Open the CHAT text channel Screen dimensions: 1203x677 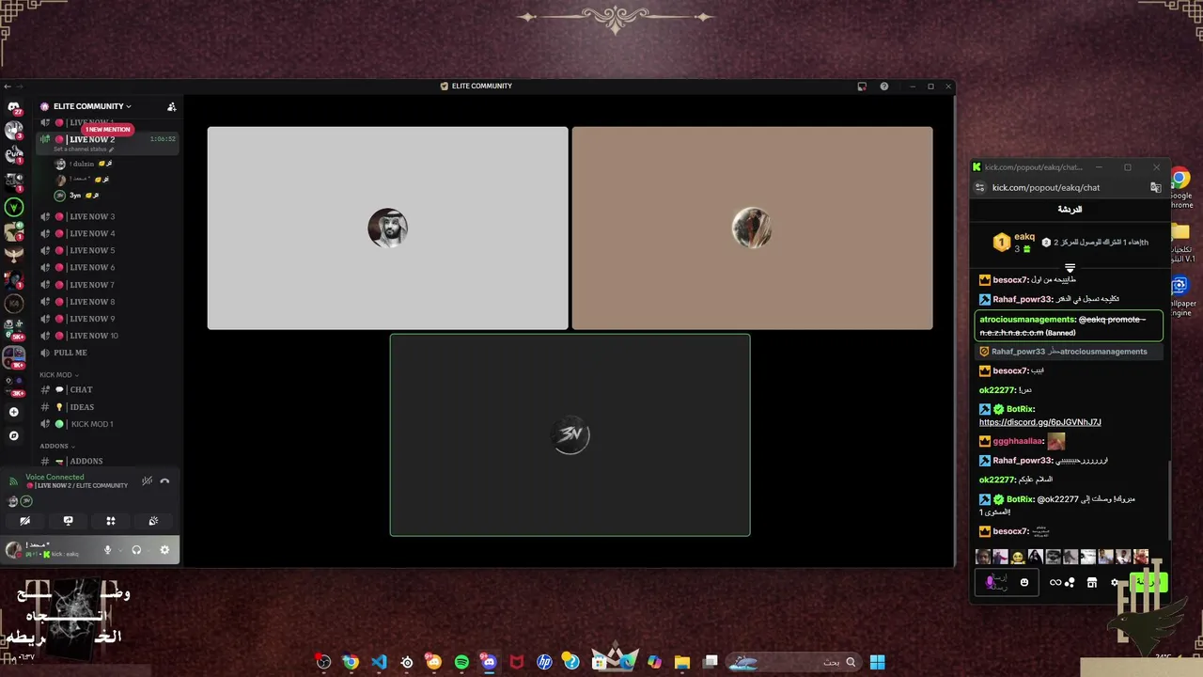click(106, 389)
